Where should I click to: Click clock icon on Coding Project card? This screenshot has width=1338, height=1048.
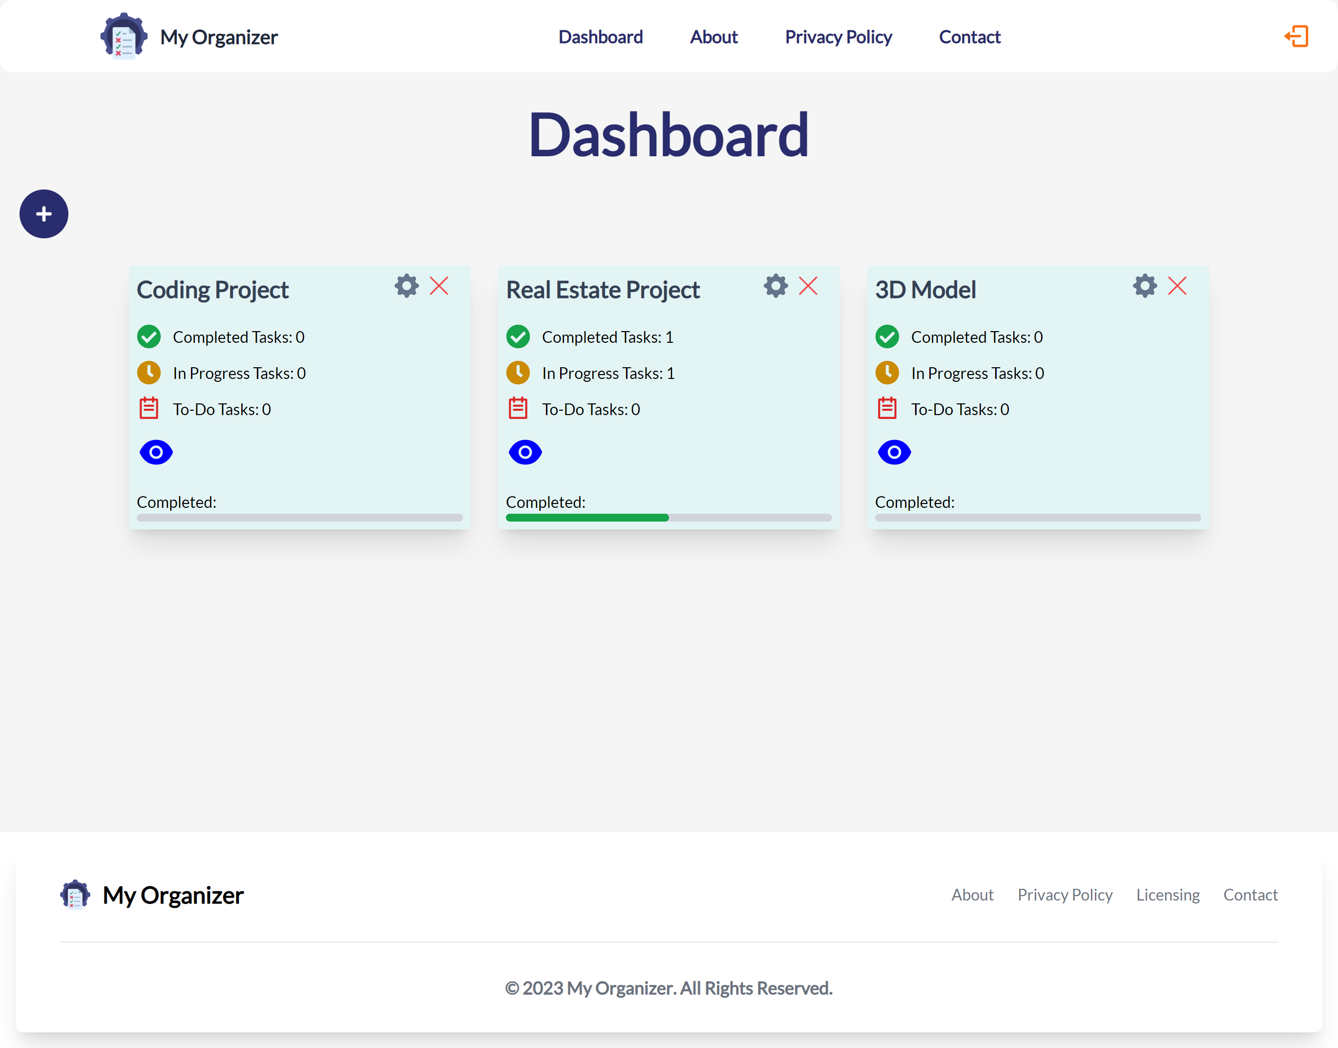point(149,373)
